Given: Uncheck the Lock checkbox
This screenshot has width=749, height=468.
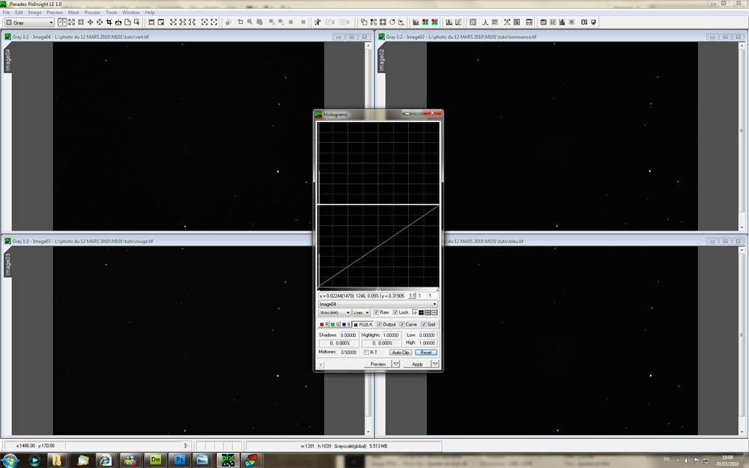Looking at the screenshot, I should coord(396,312).
